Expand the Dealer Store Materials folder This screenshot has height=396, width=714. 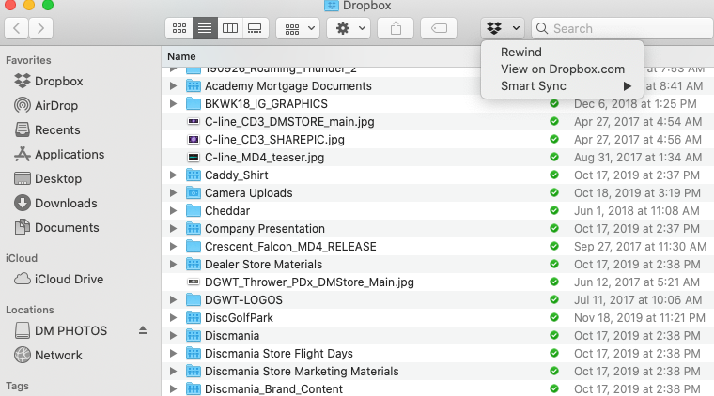[x=173, y=264]
